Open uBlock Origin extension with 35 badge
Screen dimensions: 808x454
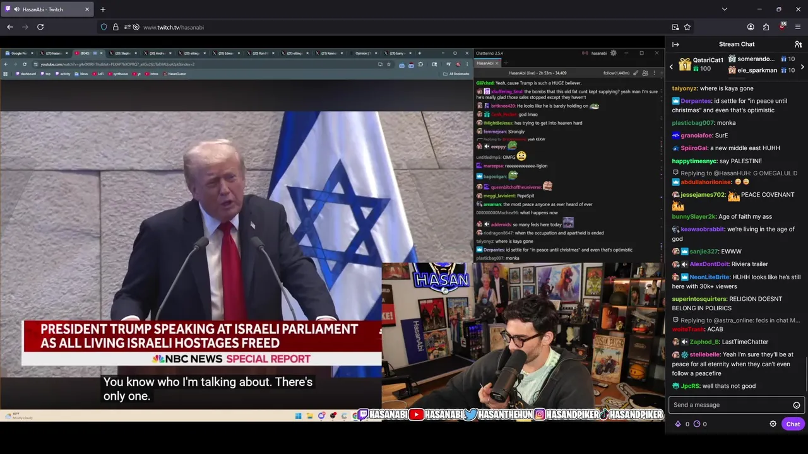782,26
